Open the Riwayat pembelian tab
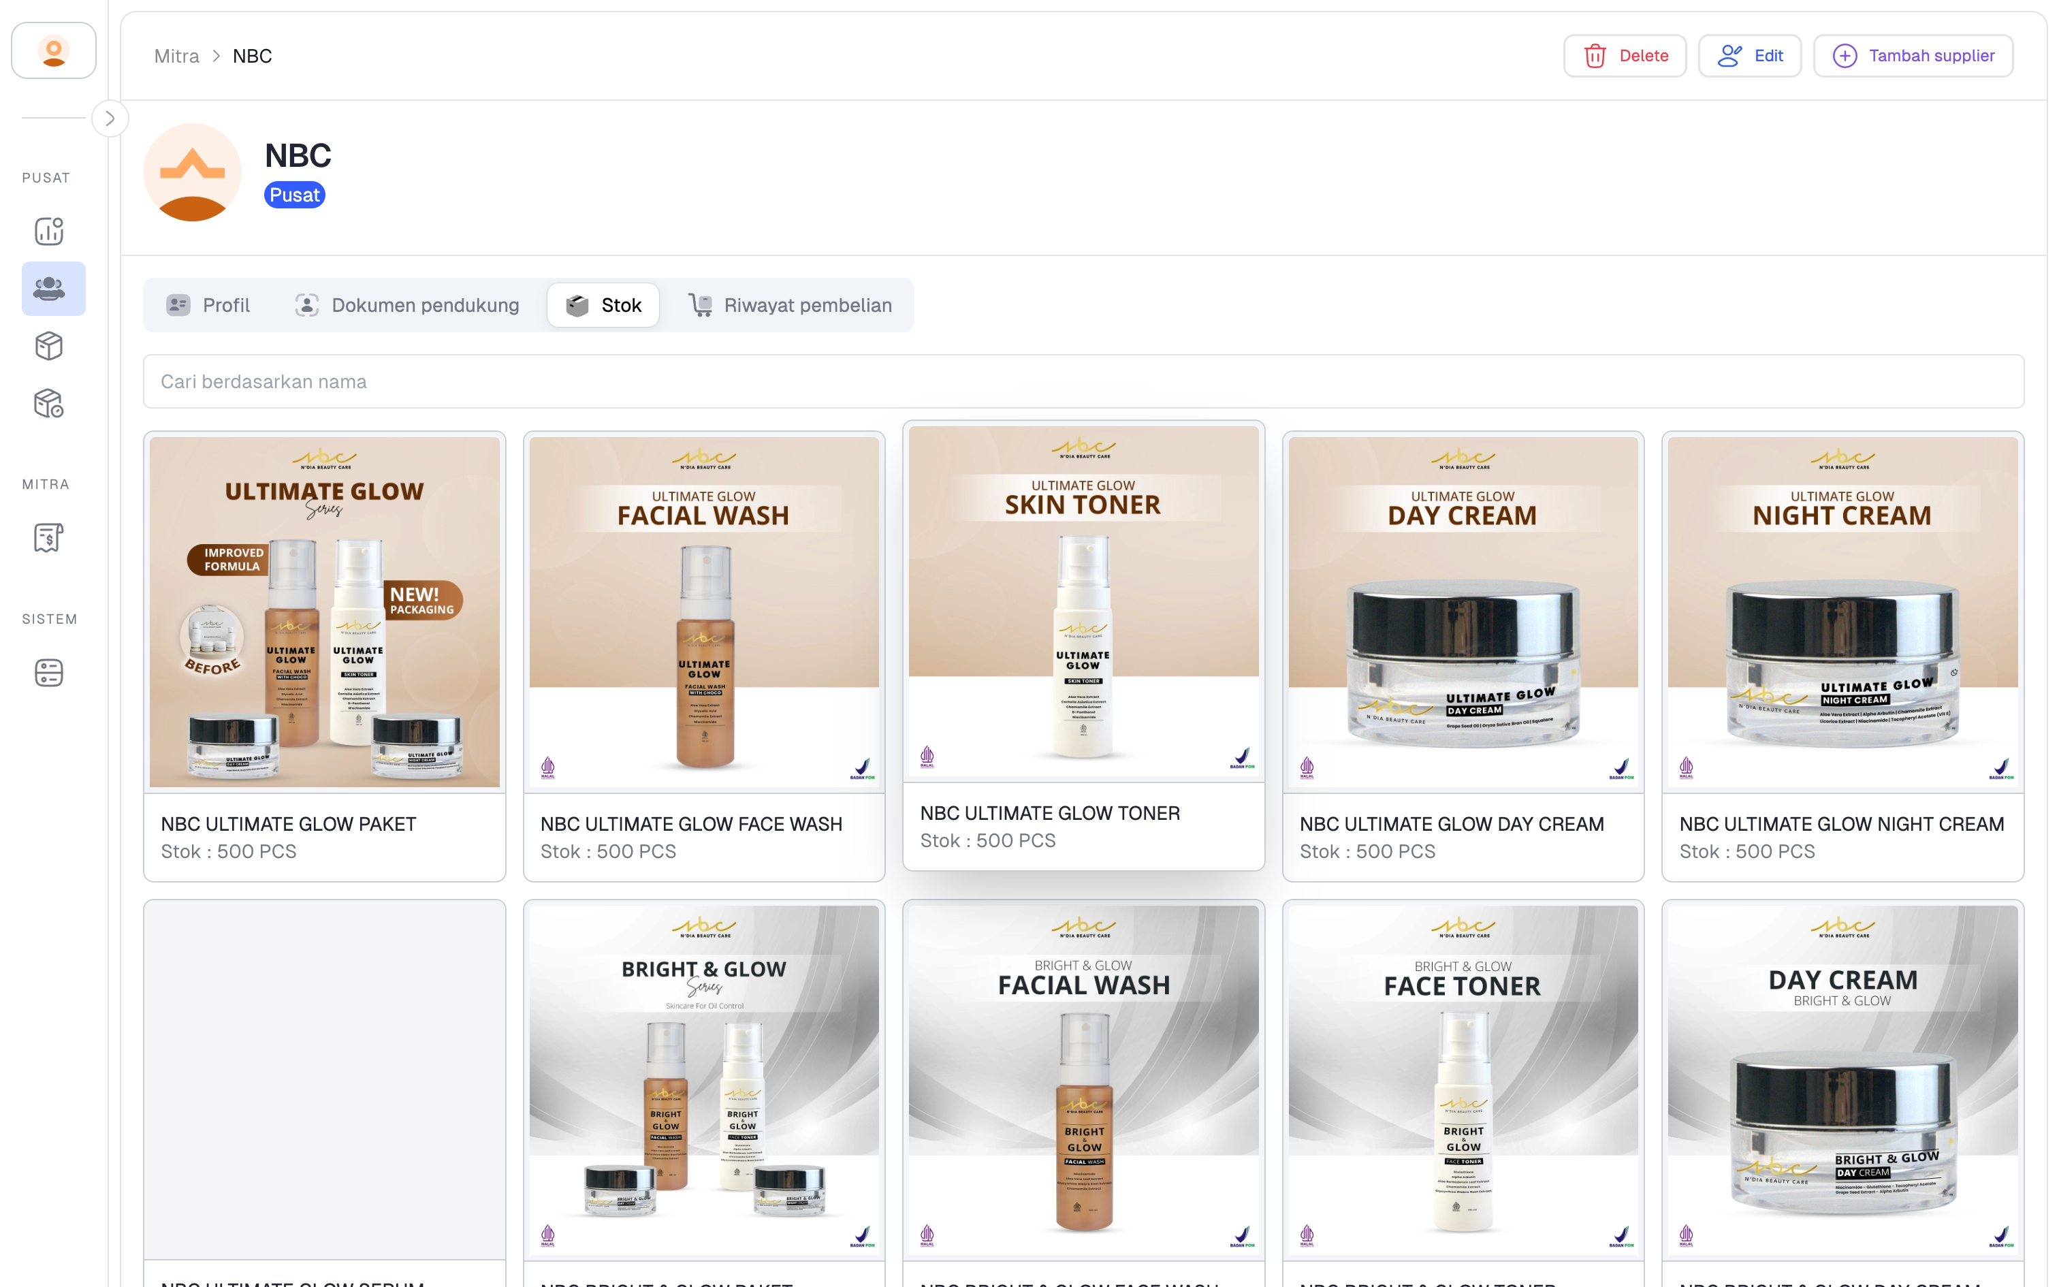 coord(791,305)
